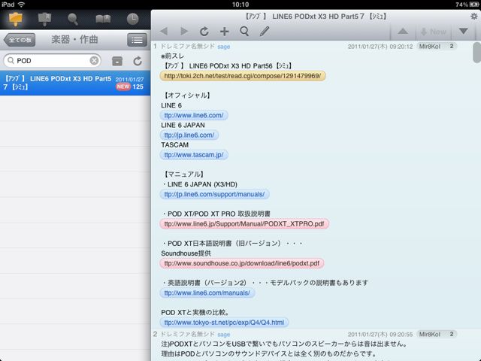Screen dimensions: 481x361
Task: Open the list menu button beside 楽器・作曲
Action: pos(137,40)
